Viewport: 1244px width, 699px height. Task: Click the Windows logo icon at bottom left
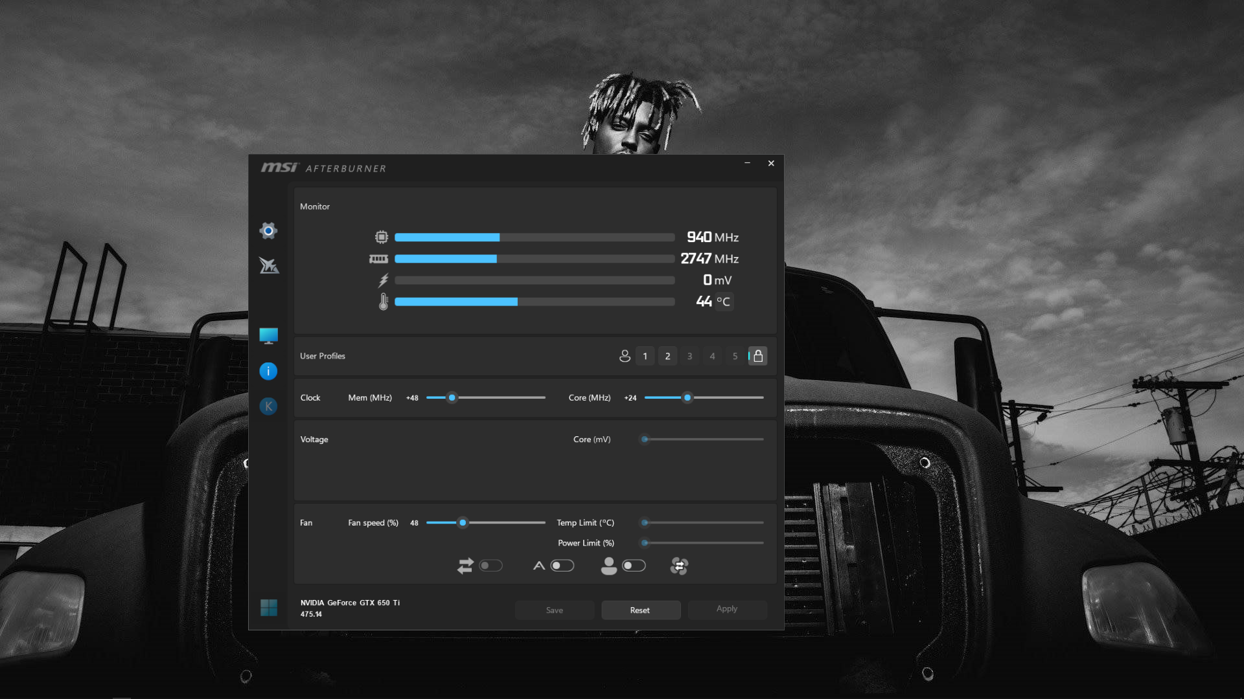tap(268, 607)
